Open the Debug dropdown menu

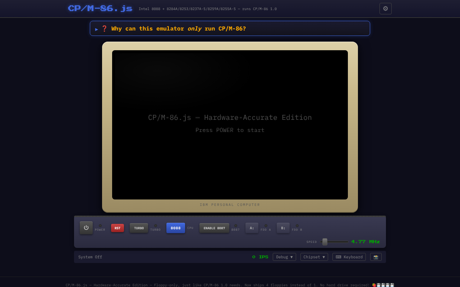[284, 257]
